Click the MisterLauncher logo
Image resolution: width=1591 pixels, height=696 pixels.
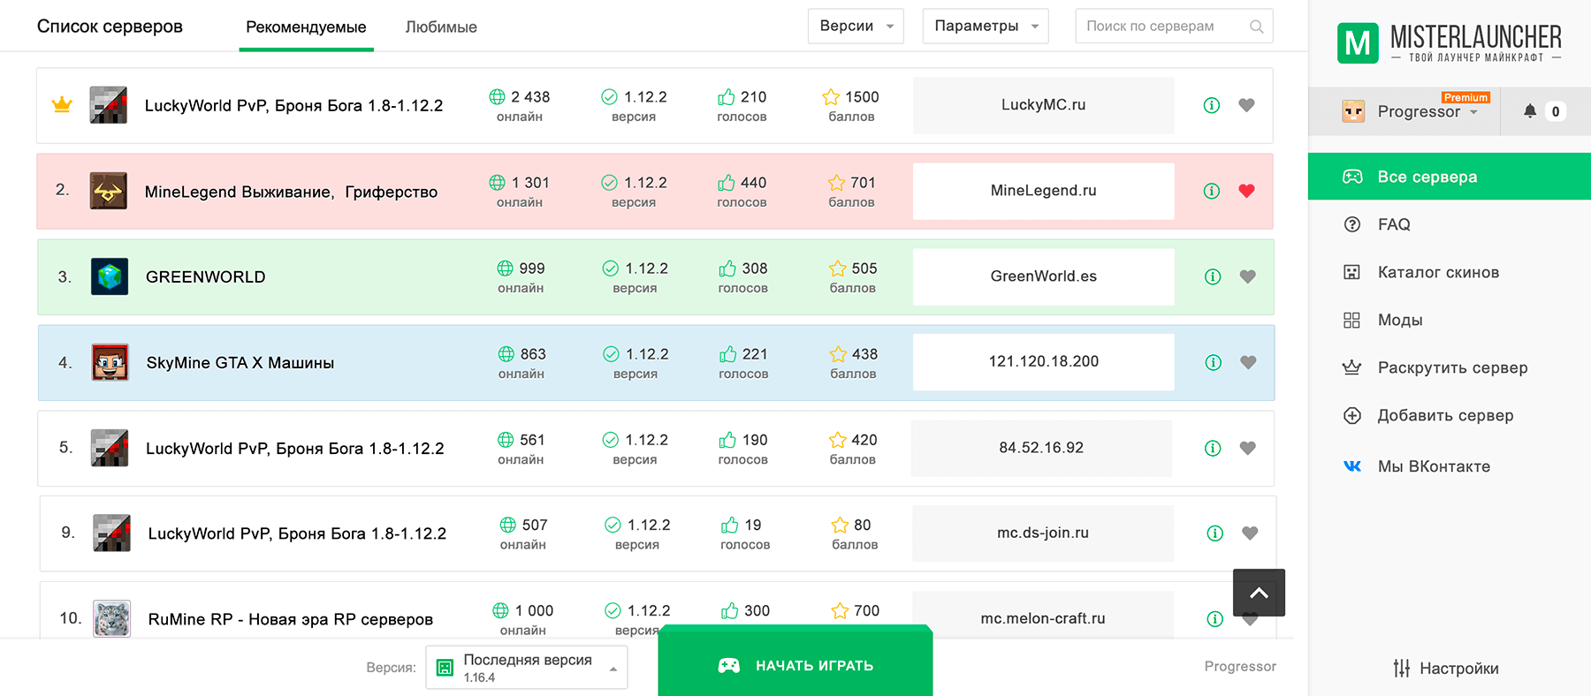(1449, 42)
